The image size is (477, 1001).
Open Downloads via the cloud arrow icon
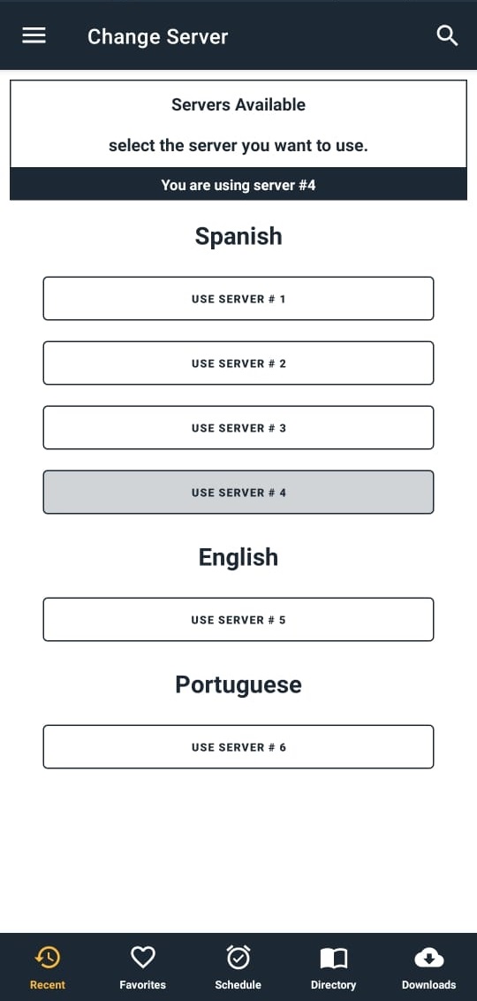(428, 957)
